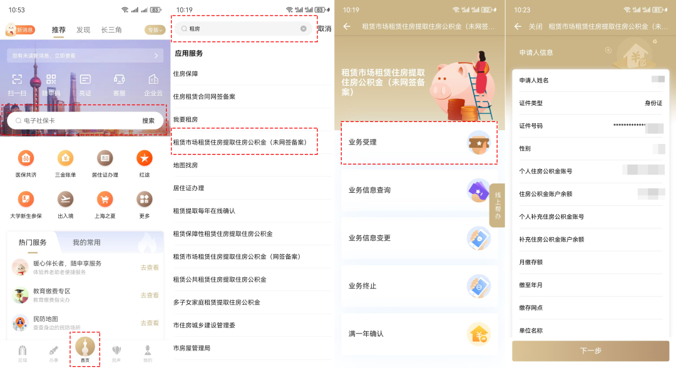Screen dimensions: 676x368
Task: Clear the 租房 search text with X icon
Action: [x=304, y=29]
